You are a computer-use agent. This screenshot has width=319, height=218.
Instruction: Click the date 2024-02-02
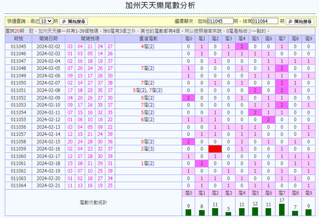[x=48, y=46]
